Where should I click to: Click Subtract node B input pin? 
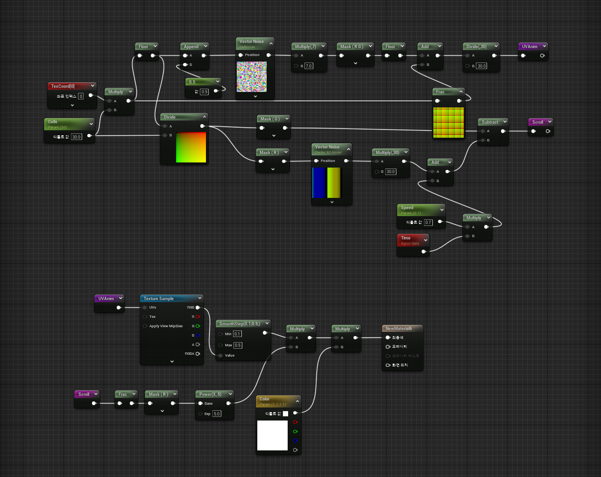tap(483, 140)
